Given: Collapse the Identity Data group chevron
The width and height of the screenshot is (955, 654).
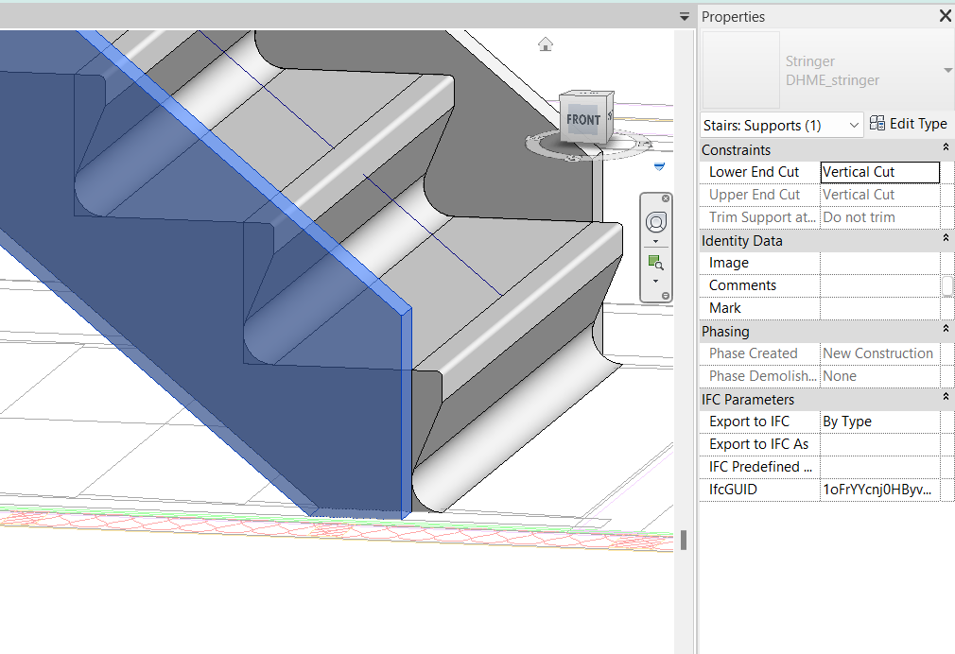Looking at the screenshot, I should pos(946,239).
